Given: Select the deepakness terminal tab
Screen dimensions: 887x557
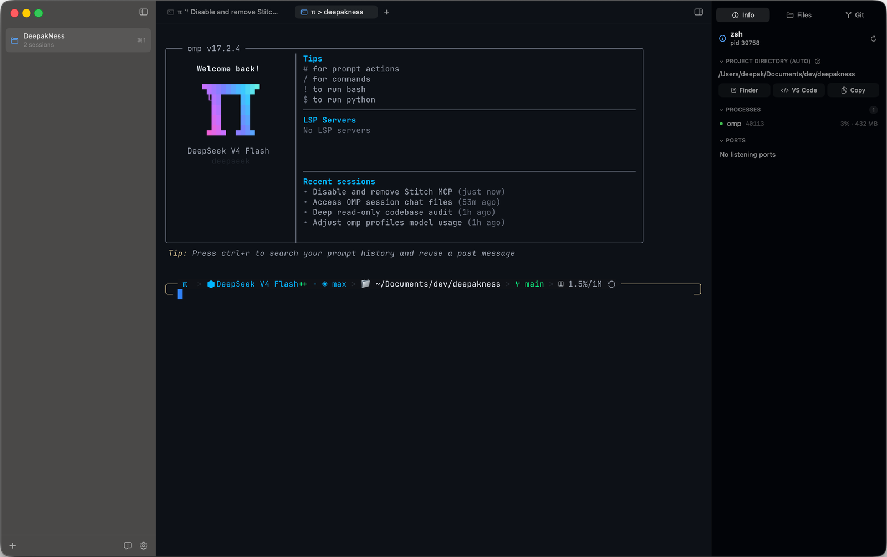Looking at the screenshot, I should [x=336, y=12].
